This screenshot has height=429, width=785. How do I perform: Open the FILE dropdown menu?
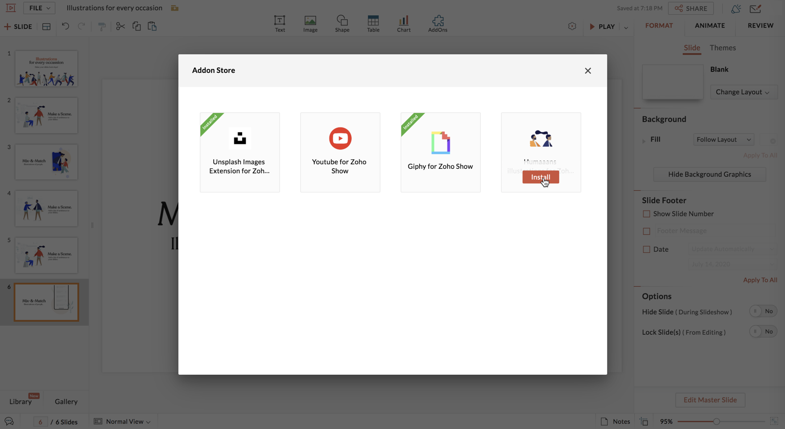[x=40, y=8]
